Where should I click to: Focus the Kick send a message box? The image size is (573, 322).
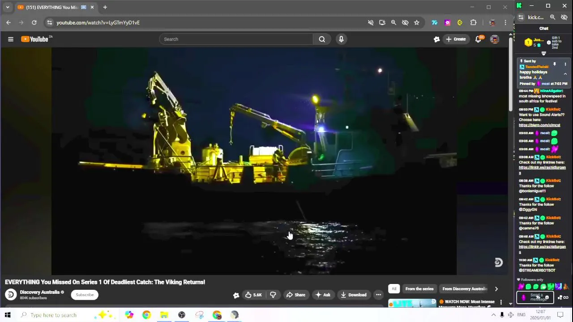tap(535, 297)
